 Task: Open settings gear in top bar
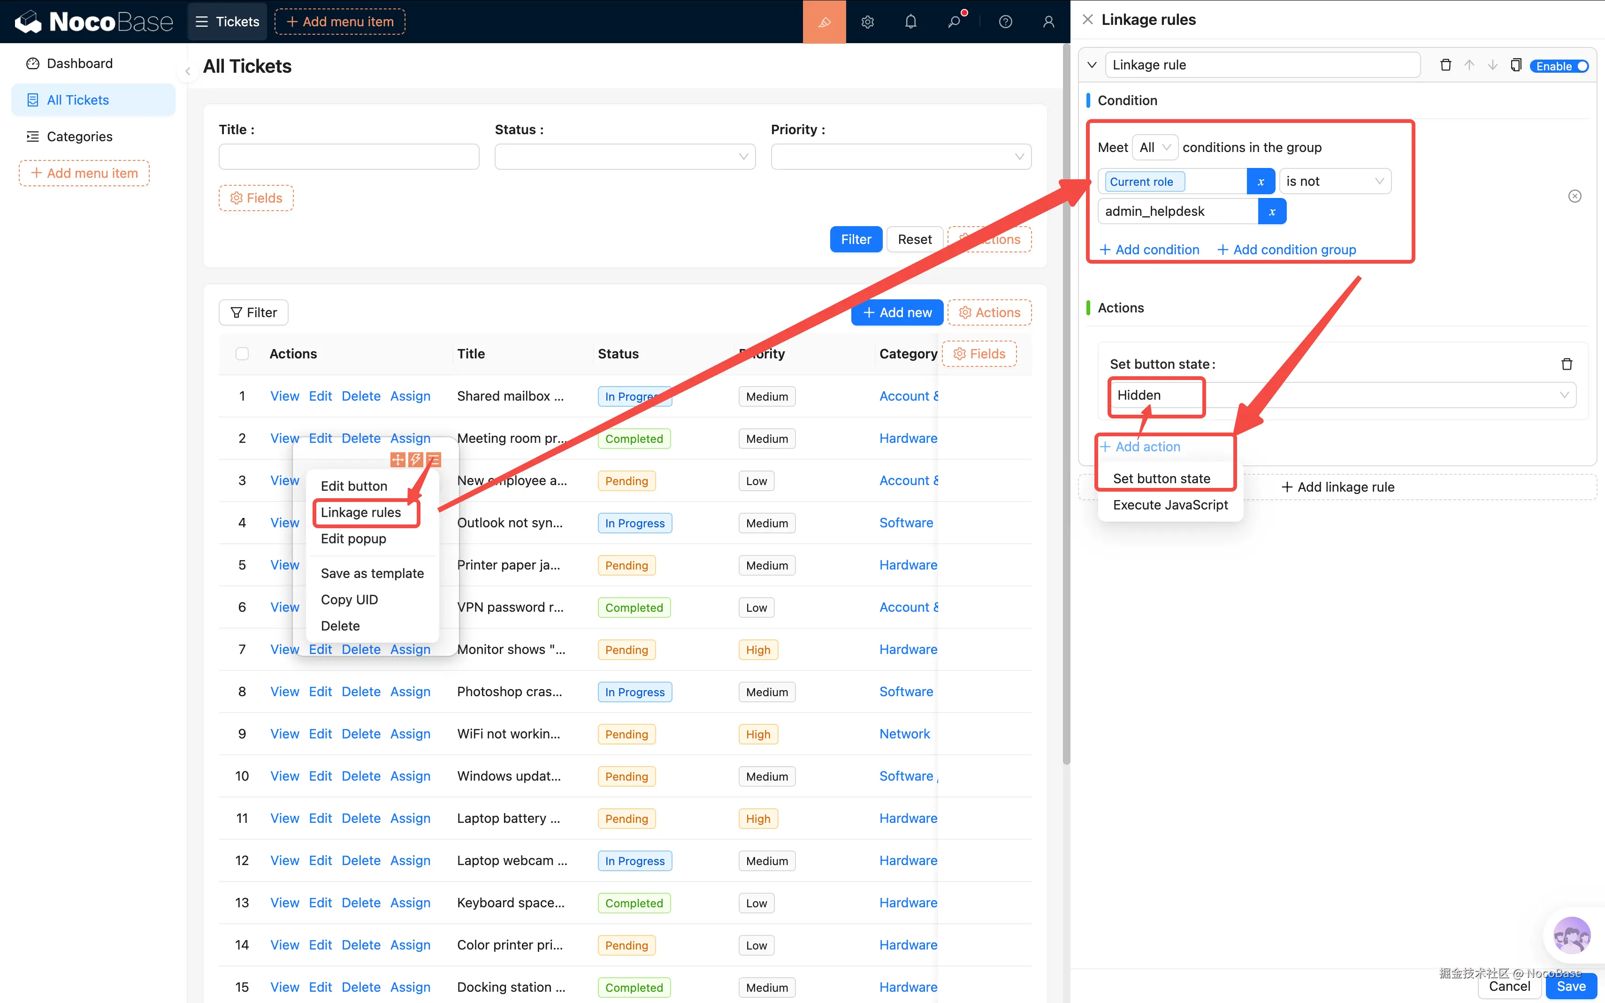(867, 22)
